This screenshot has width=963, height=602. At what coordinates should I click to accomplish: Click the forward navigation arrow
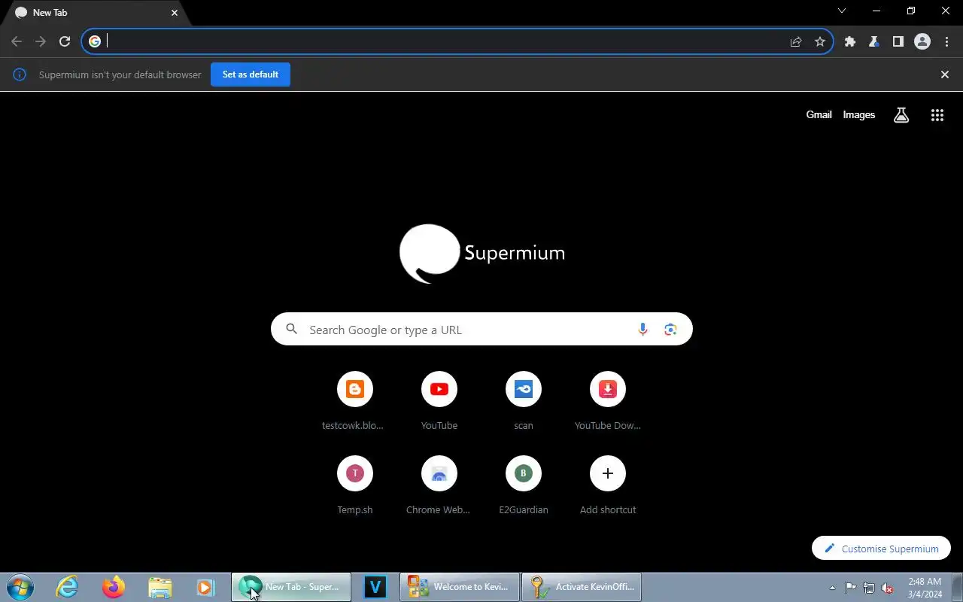[x=41, y=41]
